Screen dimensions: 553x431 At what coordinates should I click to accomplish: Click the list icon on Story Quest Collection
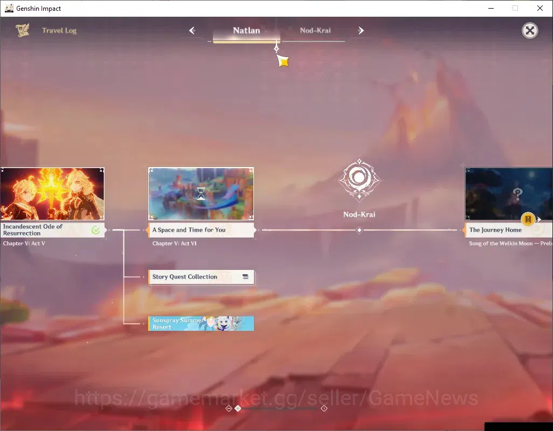tap(245, 277)
